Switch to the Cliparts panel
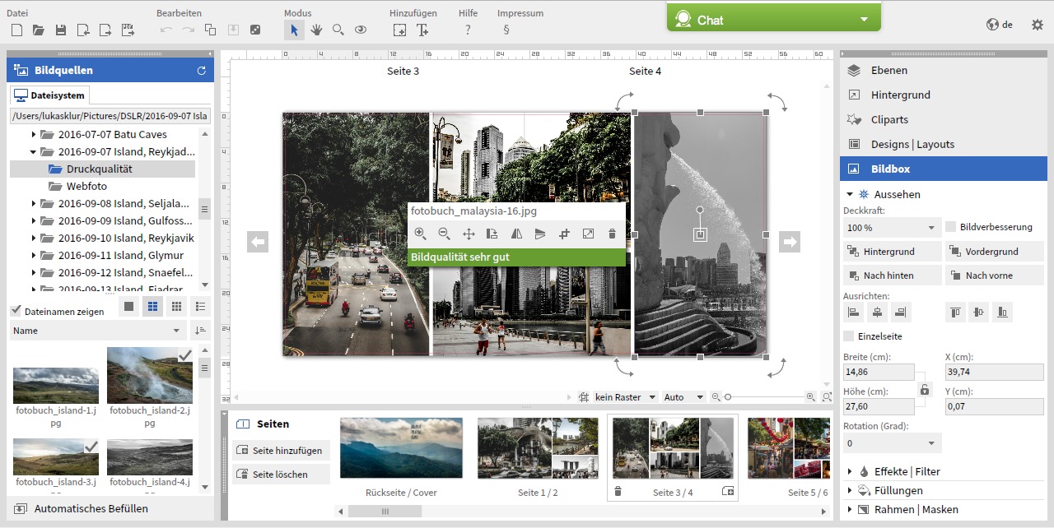 [x=889, y=120]
